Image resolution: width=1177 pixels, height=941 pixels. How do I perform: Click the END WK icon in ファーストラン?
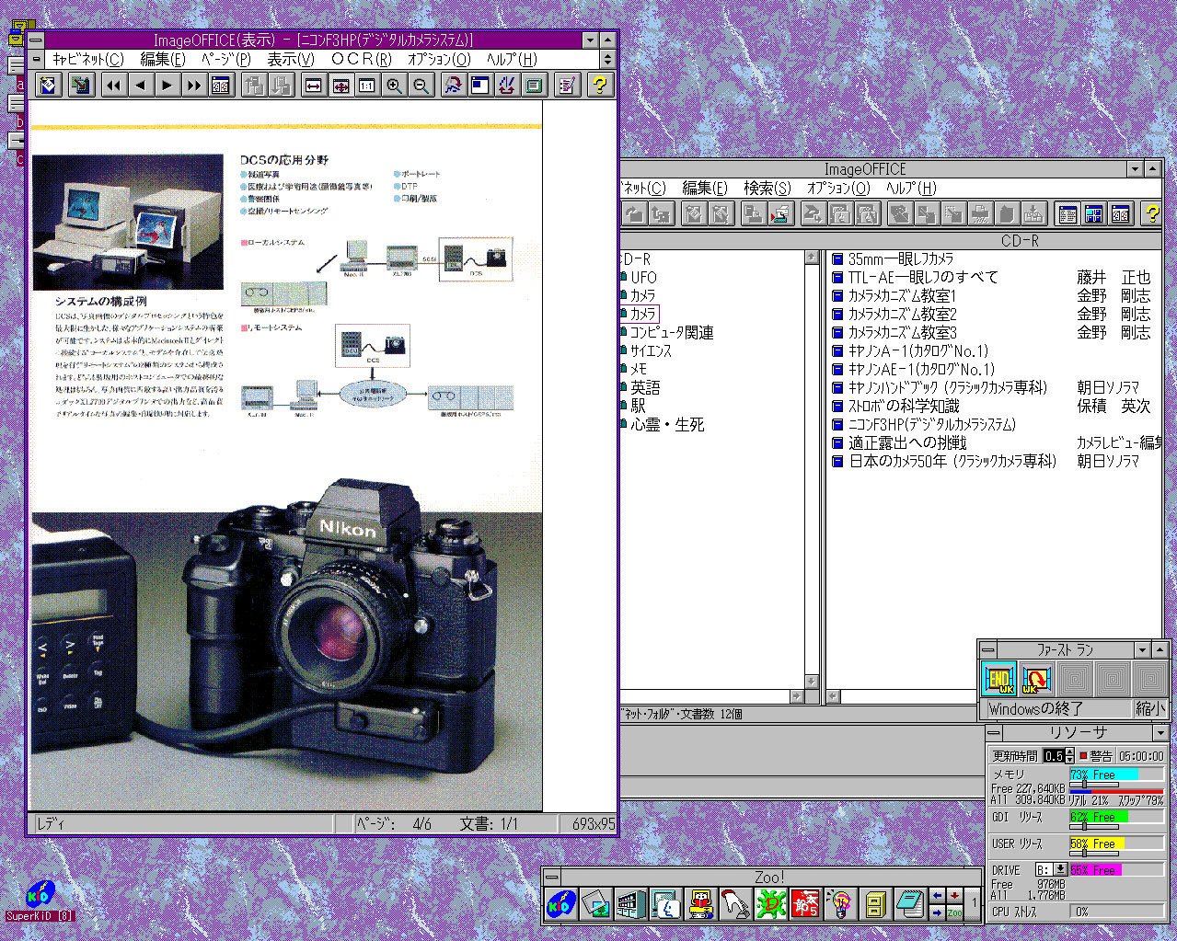pyautogui.click(x=1000, y=679)
